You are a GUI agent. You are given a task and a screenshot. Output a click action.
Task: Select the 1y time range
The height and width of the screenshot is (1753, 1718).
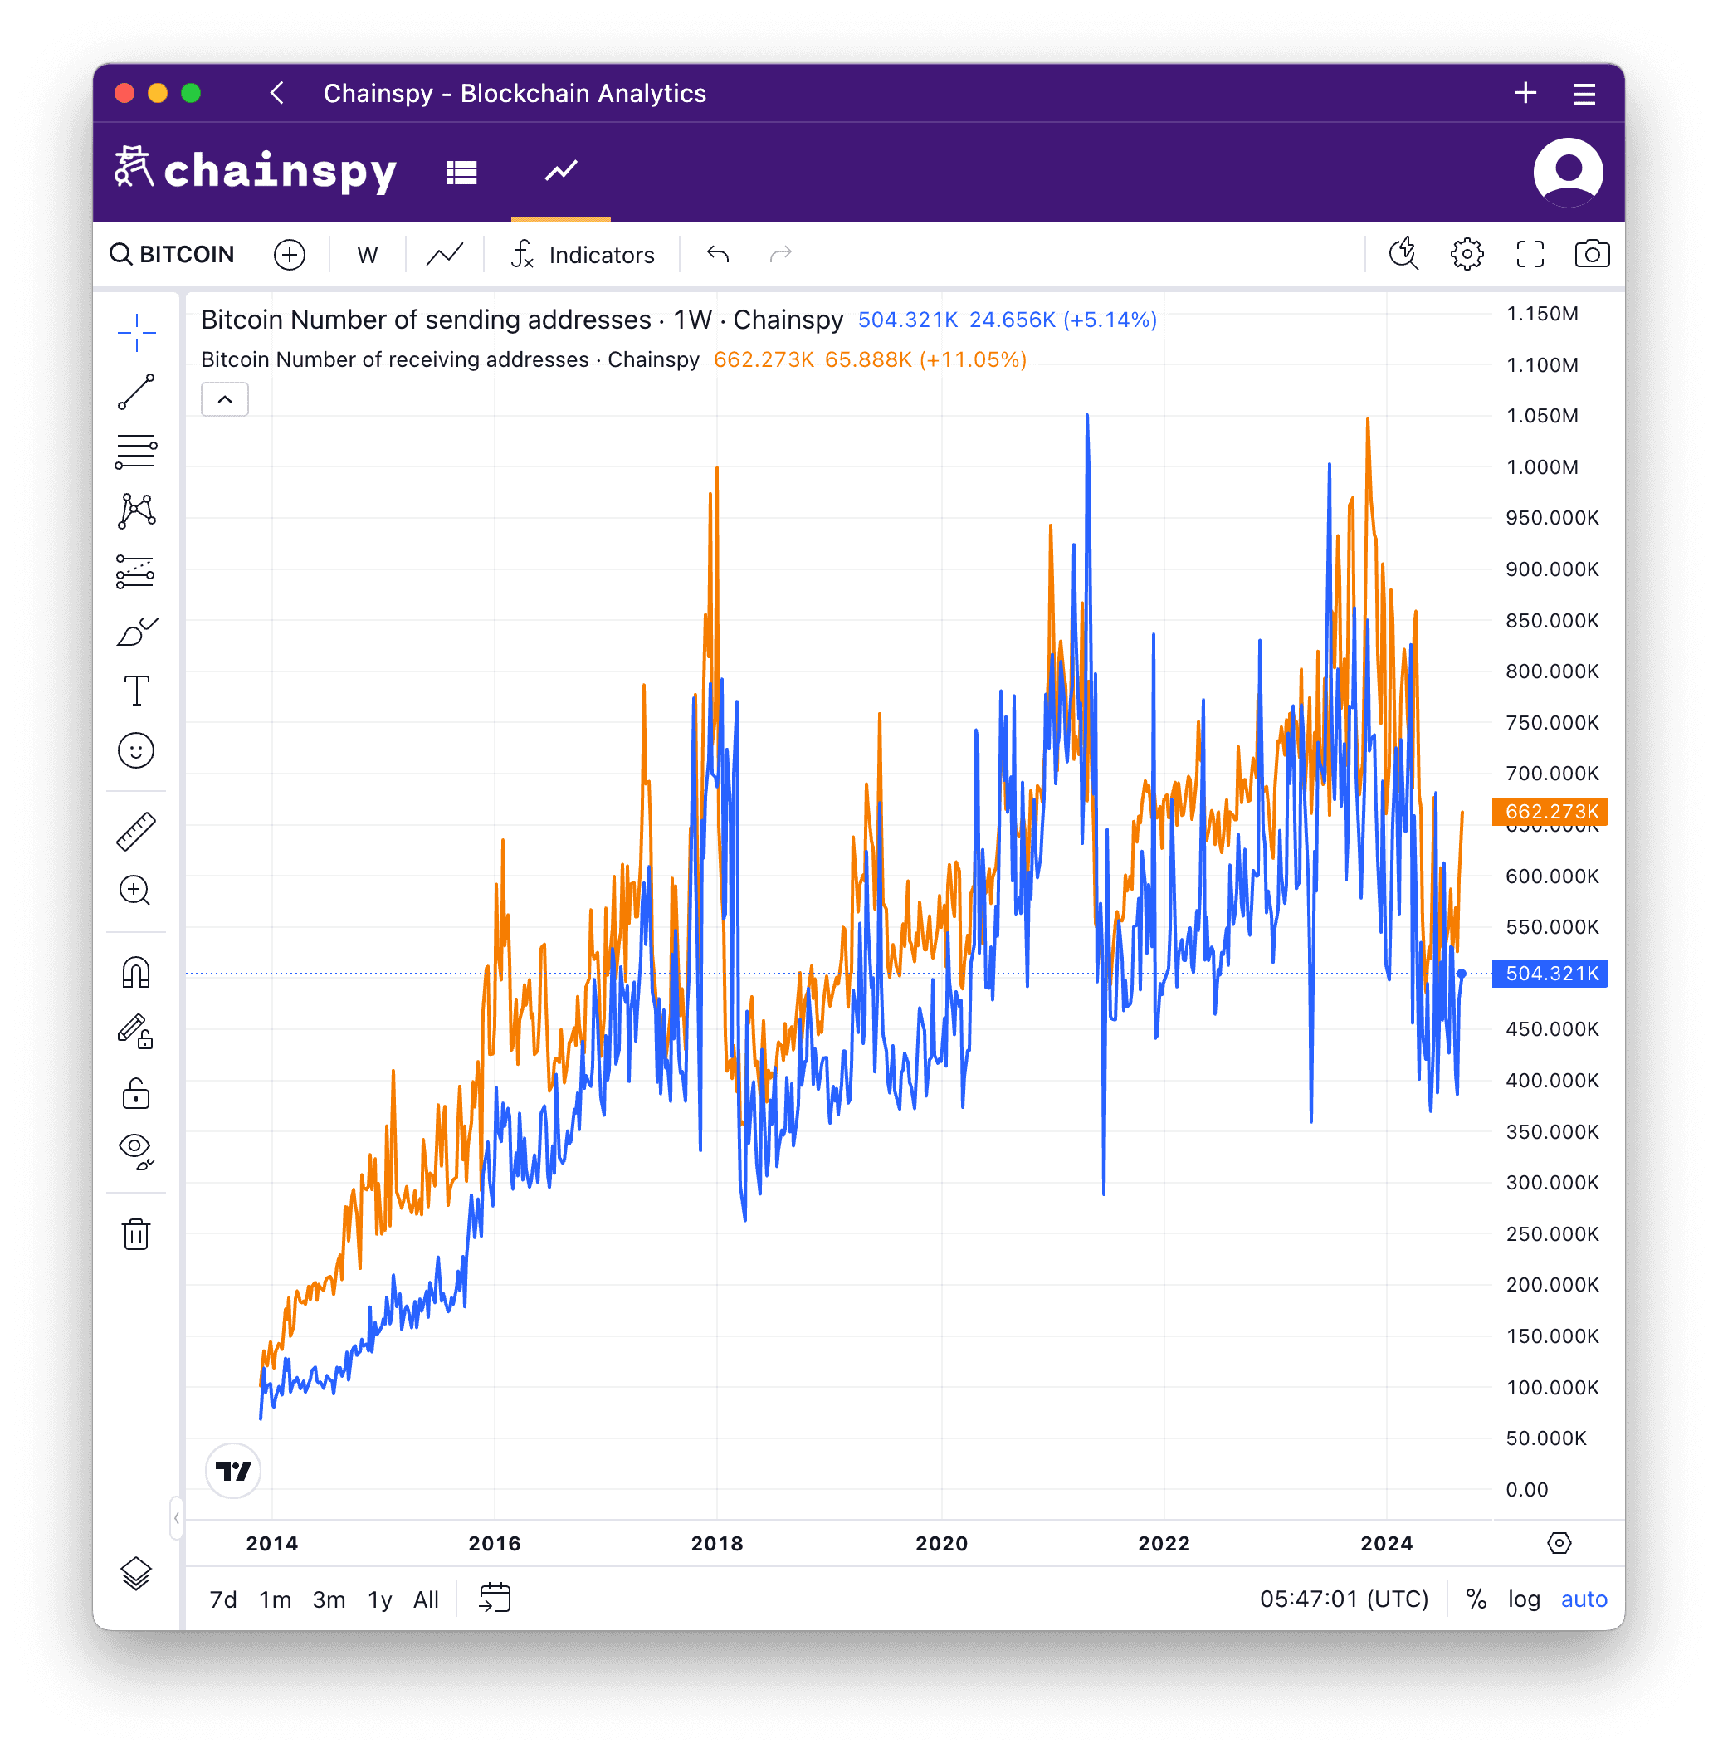(380, 1599)
